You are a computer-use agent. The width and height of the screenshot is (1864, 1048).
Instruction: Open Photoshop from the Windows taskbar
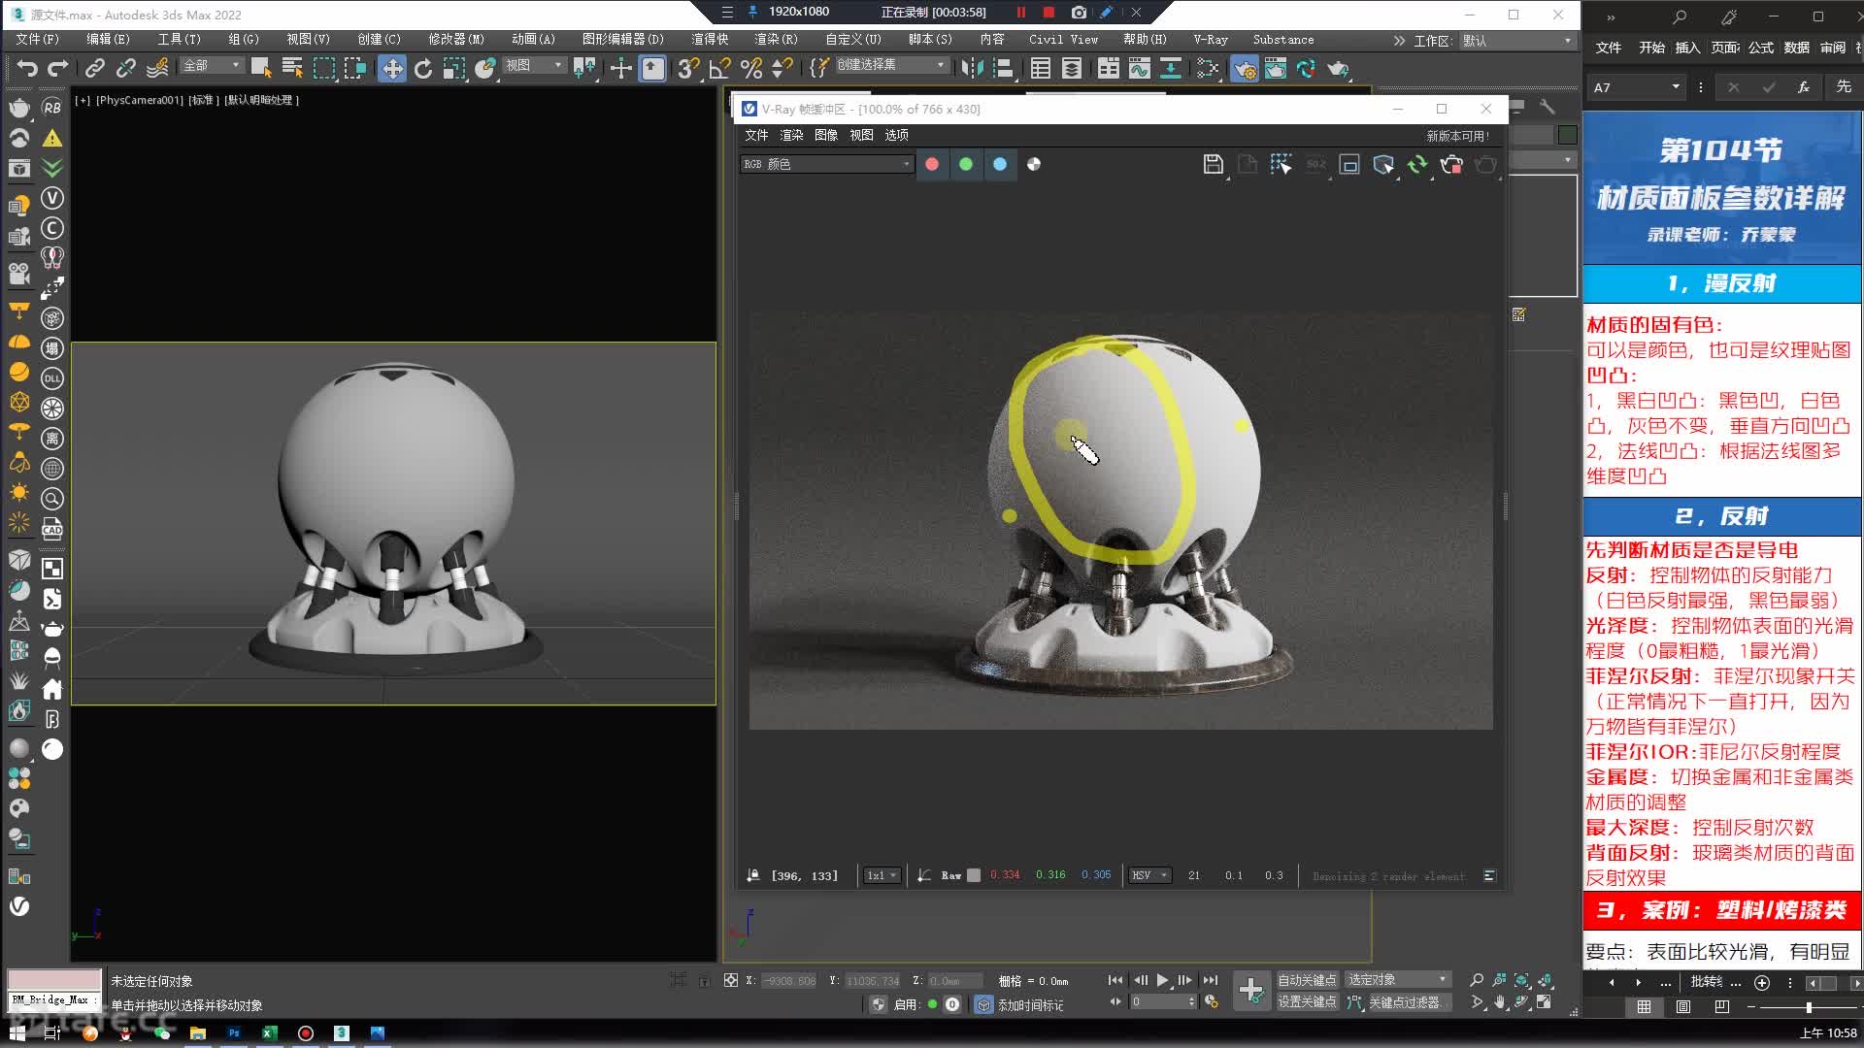click(233, 1033)
